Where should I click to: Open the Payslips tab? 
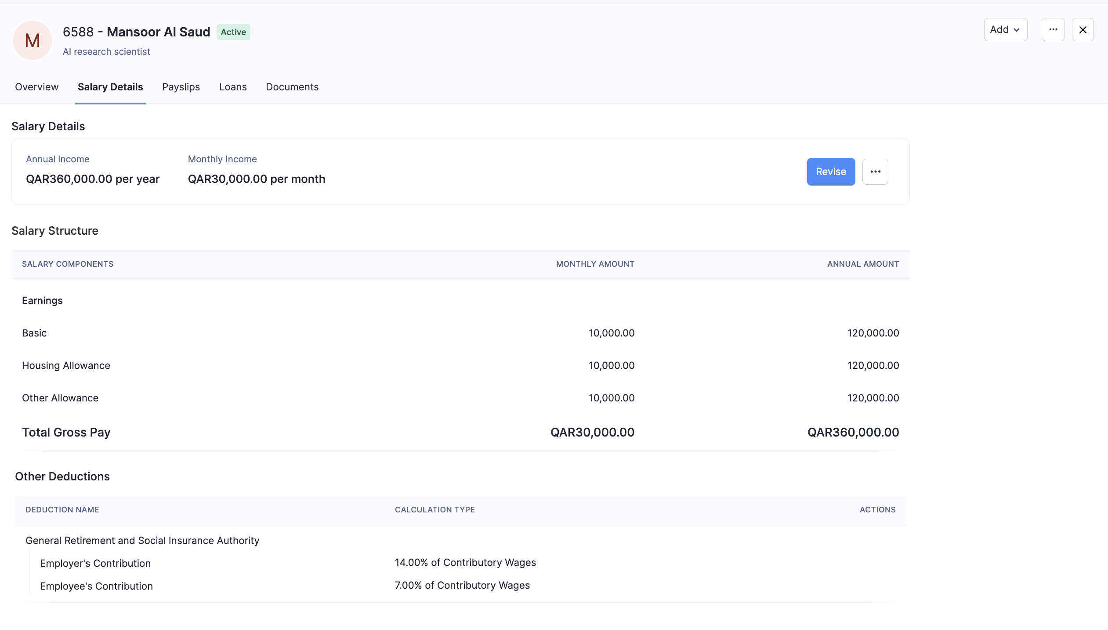click(181, 87)
